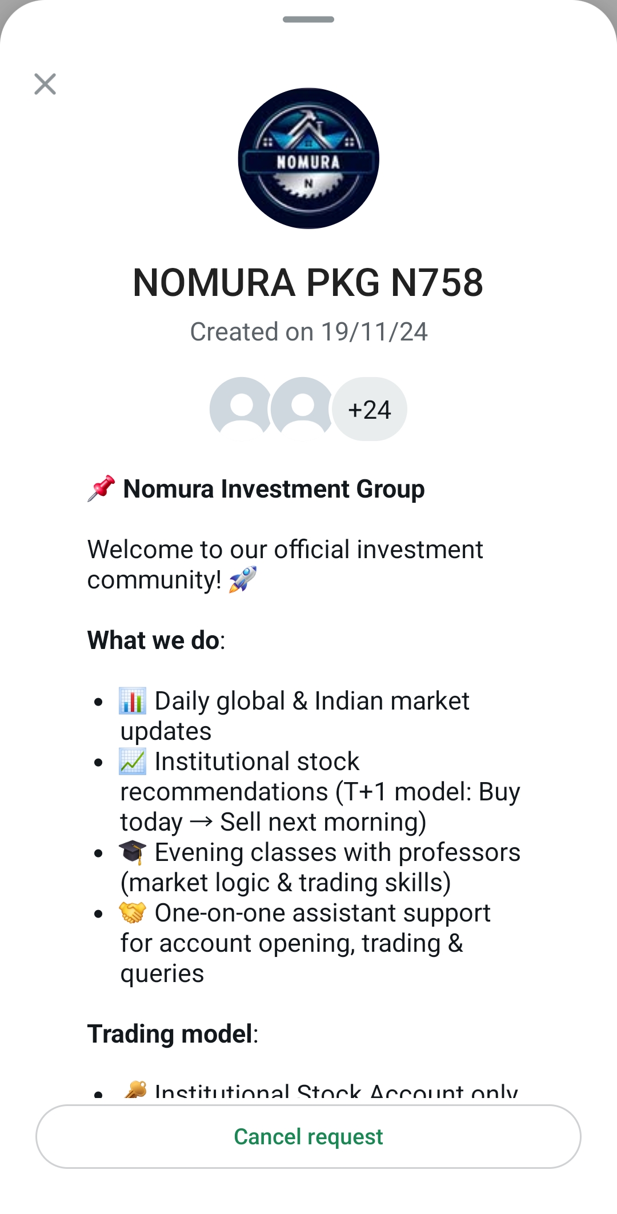617x1214 pixels.
Task: Tap the Welcome to our official investment text
Action: pyautogui.click(x=285, y=550)
